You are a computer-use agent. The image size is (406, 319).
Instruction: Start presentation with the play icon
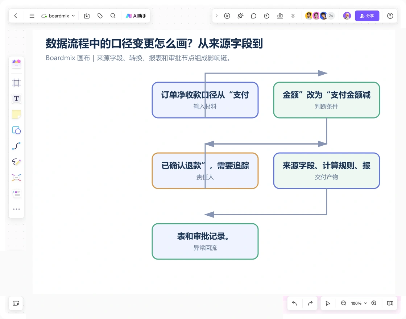click(x=227, y=16)
